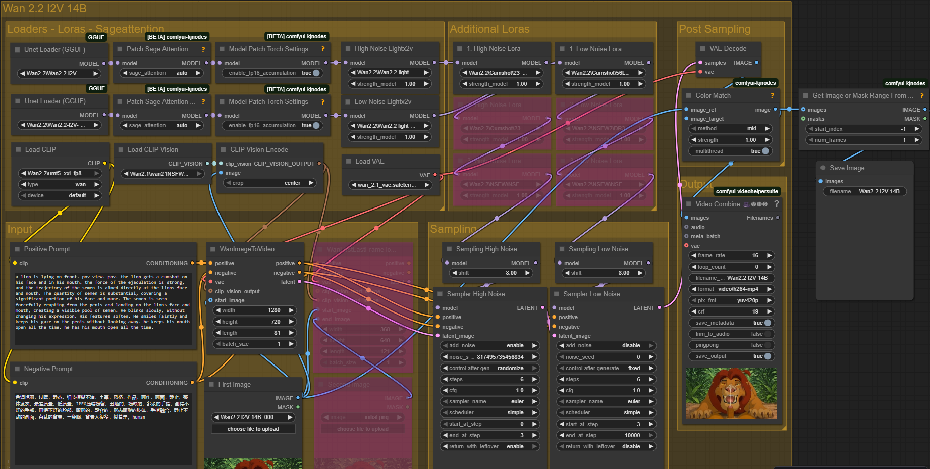The width and height of the screenshot is (930, 469).
Task: Open the format video/h264-mp4 dropdown
Action: pyautogui.click(x=731, y=289)
